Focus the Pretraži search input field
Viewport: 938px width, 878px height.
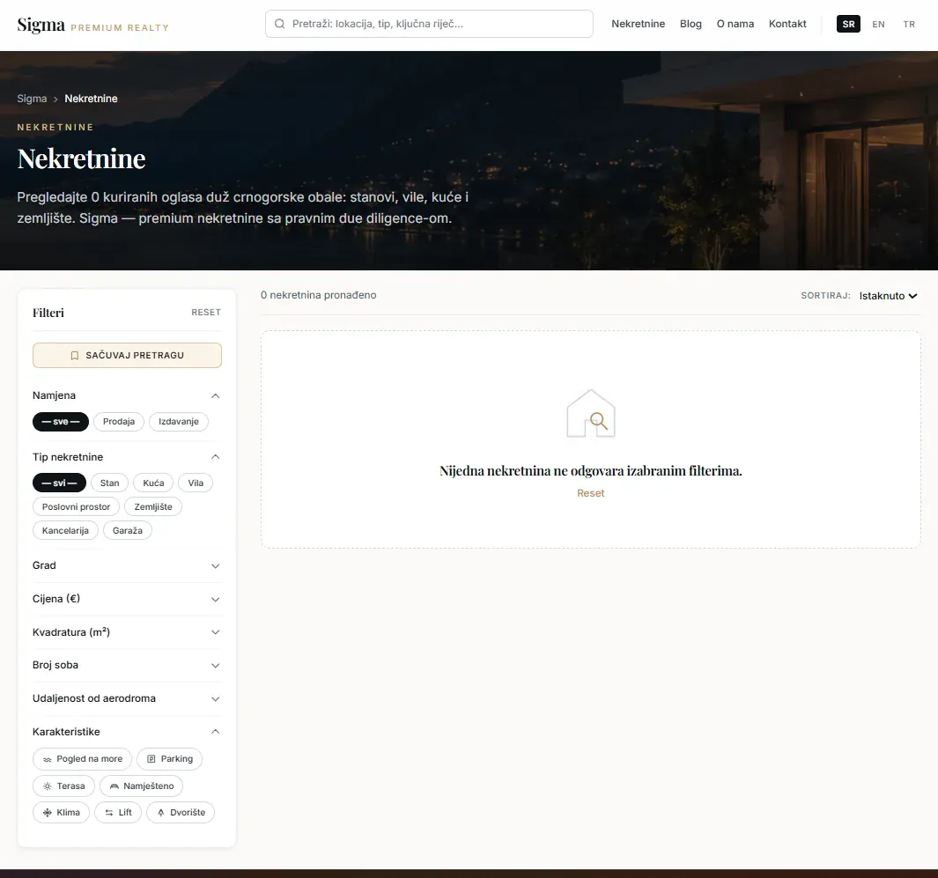430,24
